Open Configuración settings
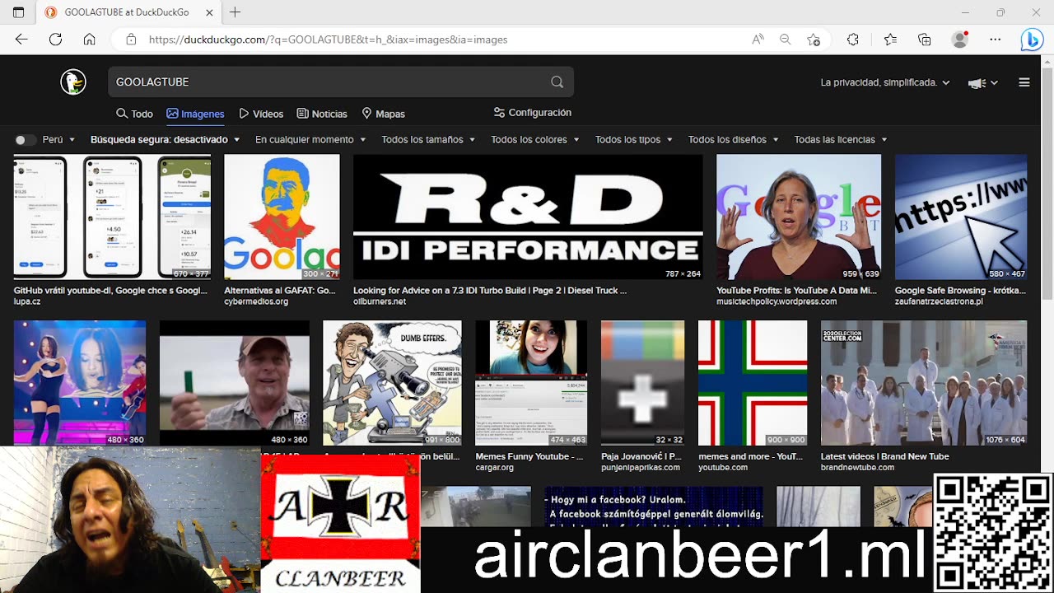Viewport: 1054px width, 593px height. click(532, 113)
